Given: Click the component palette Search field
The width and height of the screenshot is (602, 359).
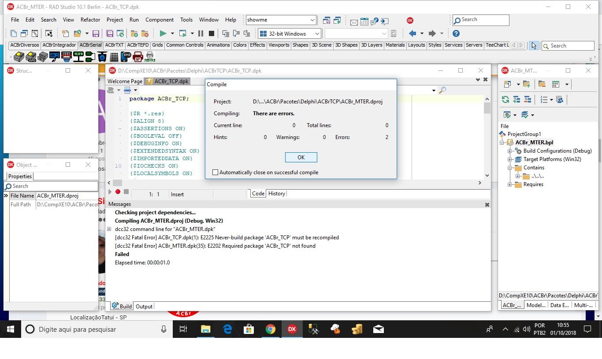Looking at the screenshot, I should pos(568,46).
